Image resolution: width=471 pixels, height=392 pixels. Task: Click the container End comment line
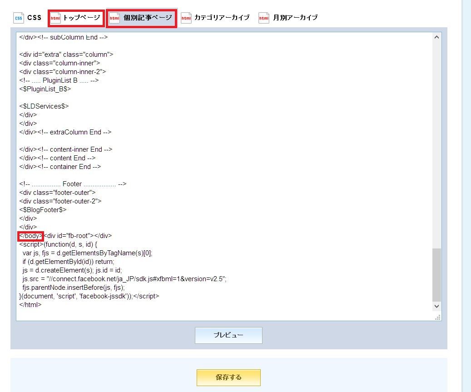tap(60, 166)
